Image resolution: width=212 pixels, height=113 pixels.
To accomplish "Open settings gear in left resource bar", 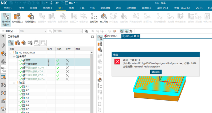I will [3, 37].
